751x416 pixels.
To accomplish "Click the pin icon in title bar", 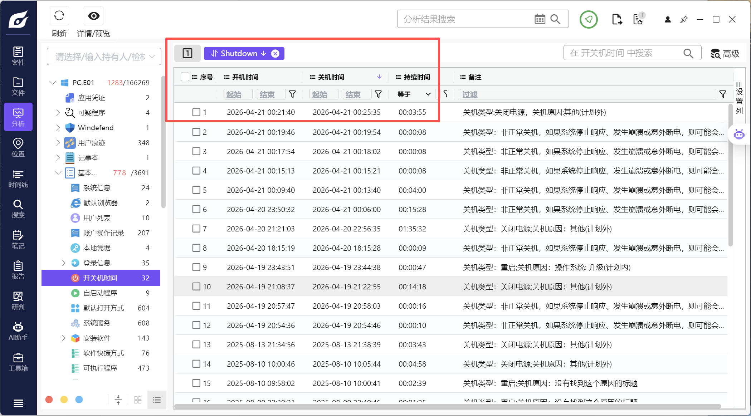I will click(x=684, y=19).
